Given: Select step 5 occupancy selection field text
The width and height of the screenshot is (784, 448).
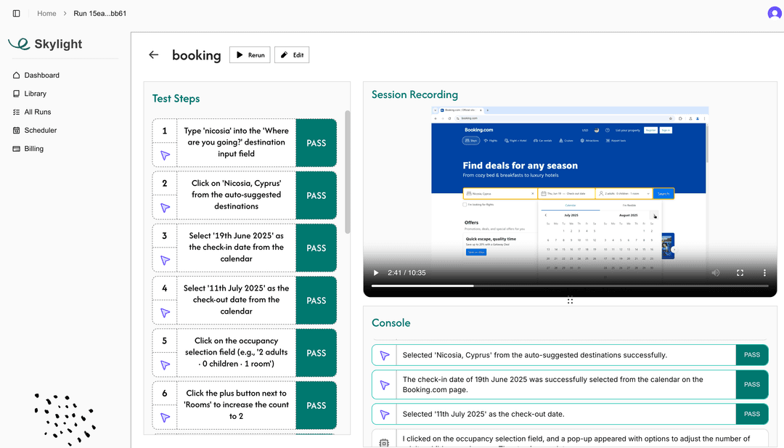Looking at the screenshot, I should (x=236, y=352).
